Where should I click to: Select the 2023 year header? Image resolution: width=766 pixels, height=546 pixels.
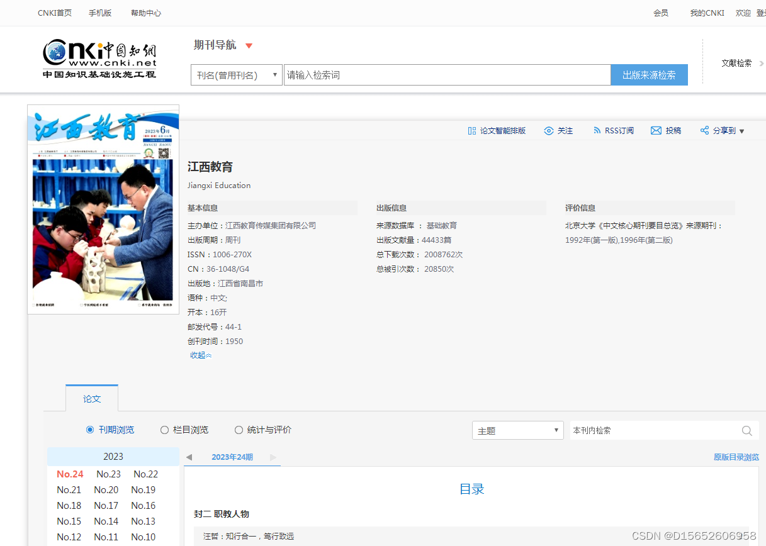coord(113,457)
